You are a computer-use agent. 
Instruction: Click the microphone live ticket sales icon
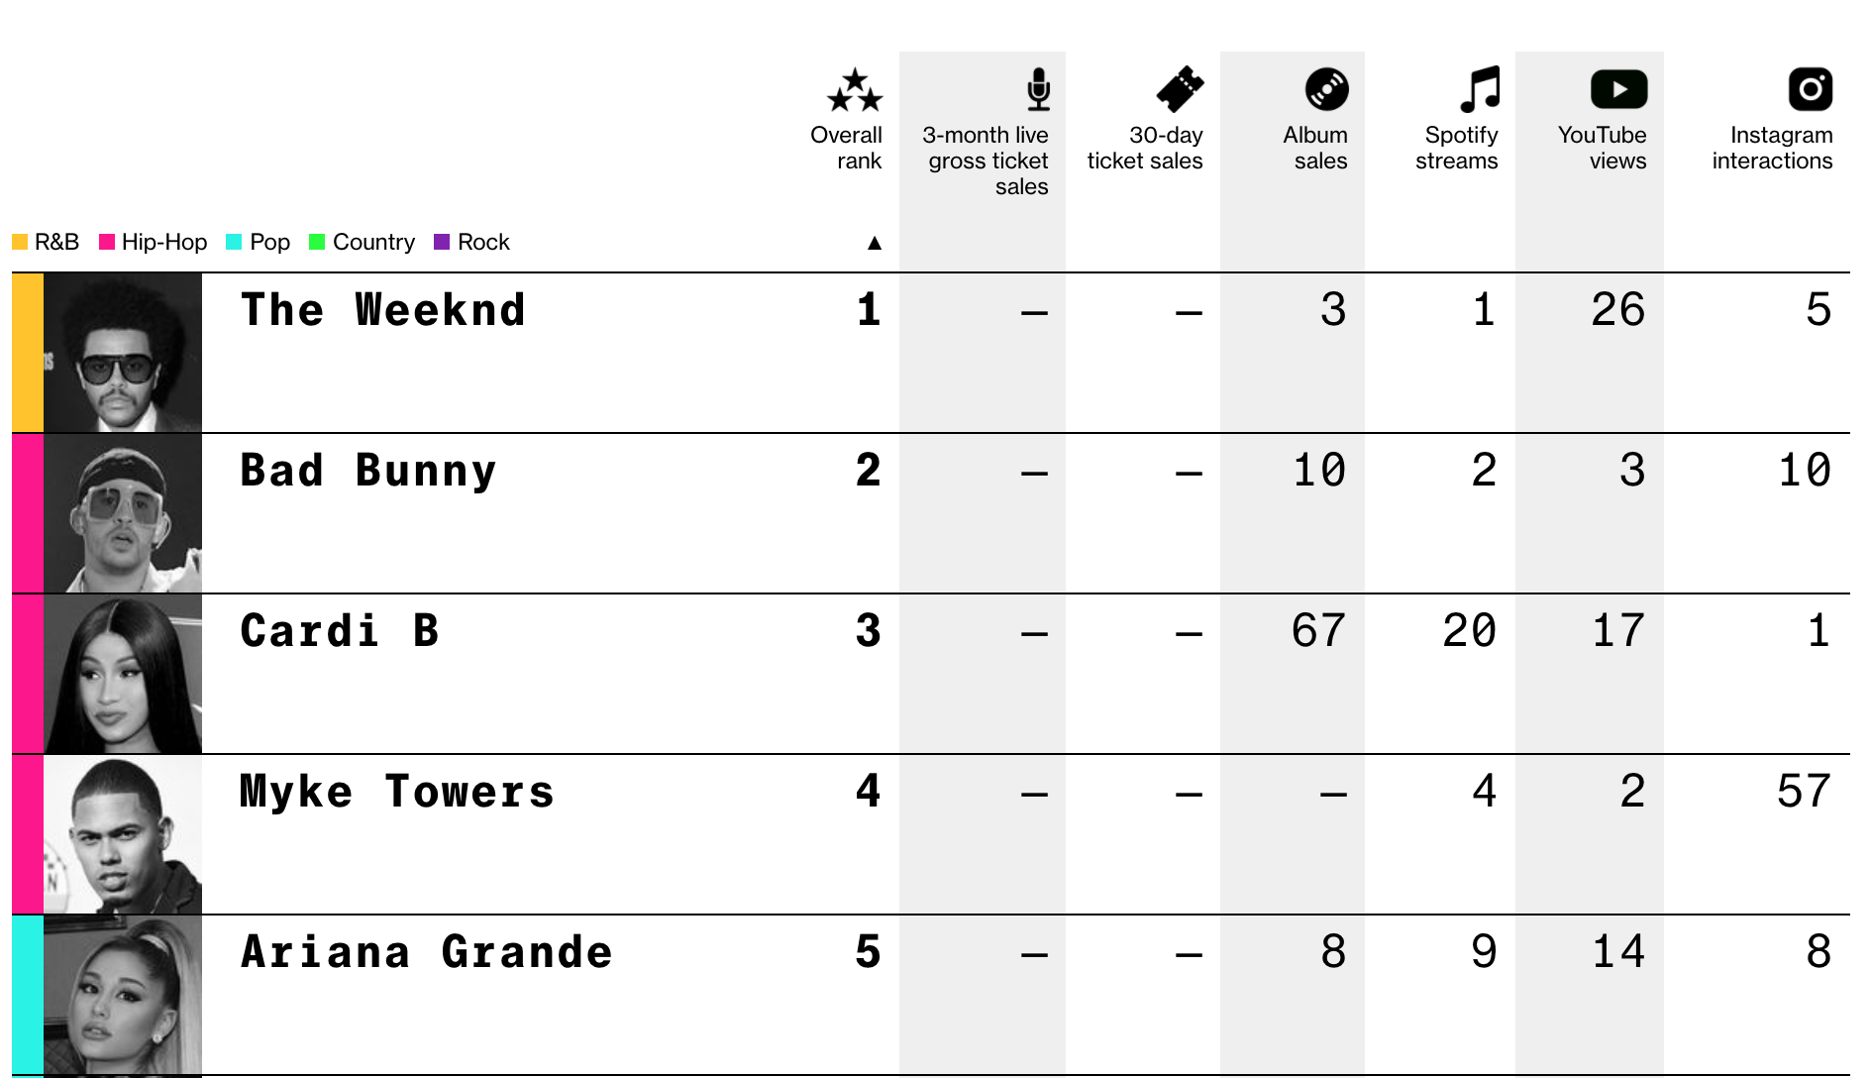[x=1037, y=89]
